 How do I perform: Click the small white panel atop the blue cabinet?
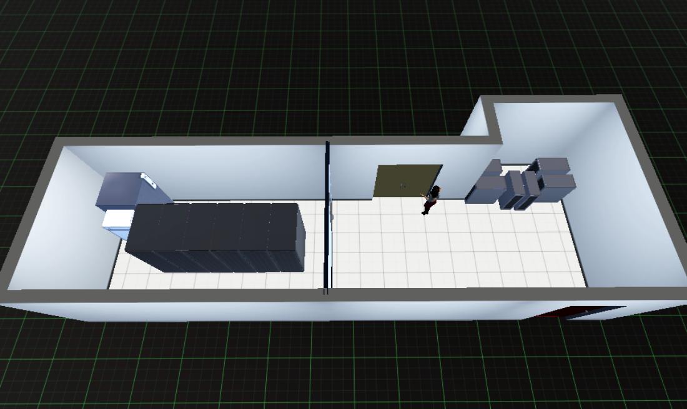[x=149, y=180]
